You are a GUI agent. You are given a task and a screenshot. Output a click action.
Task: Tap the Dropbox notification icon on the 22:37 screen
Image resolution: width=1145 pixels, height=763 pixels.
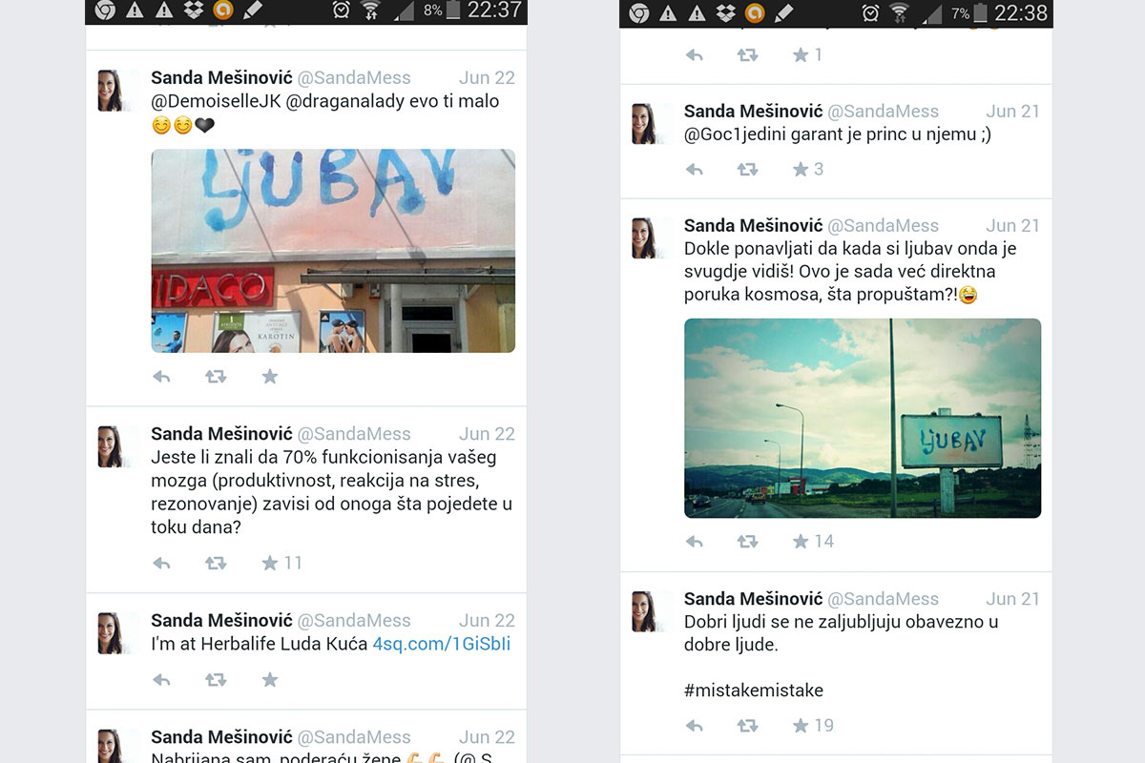tap(192, 10)
